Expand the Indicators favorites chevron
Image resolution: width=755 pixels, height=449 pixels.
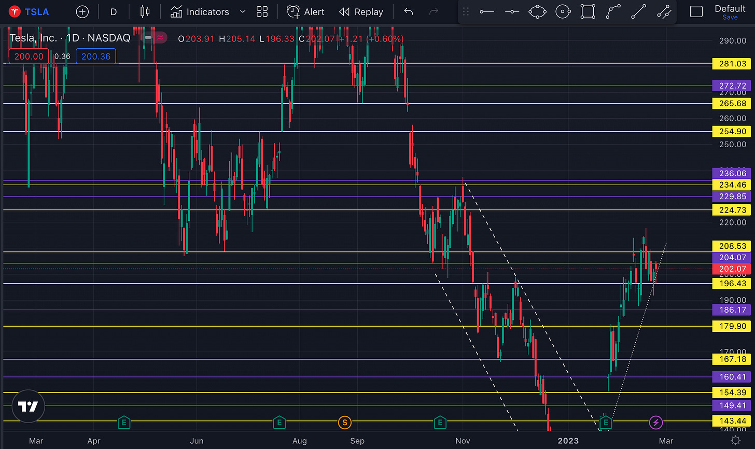tap(243, 11)
